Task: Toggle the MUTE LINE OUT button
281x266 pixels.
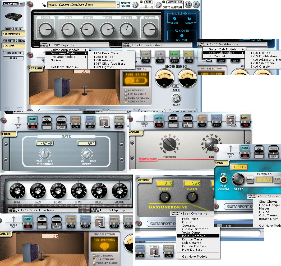Action: tap(174, 2)
